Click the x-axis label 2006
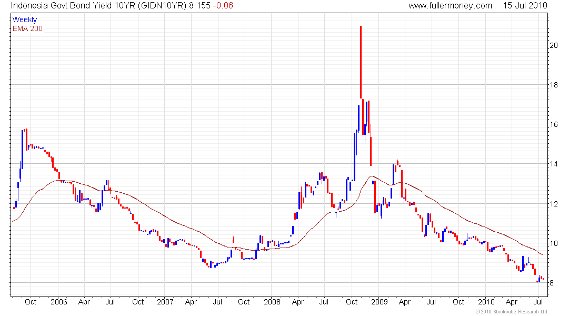 59,302
